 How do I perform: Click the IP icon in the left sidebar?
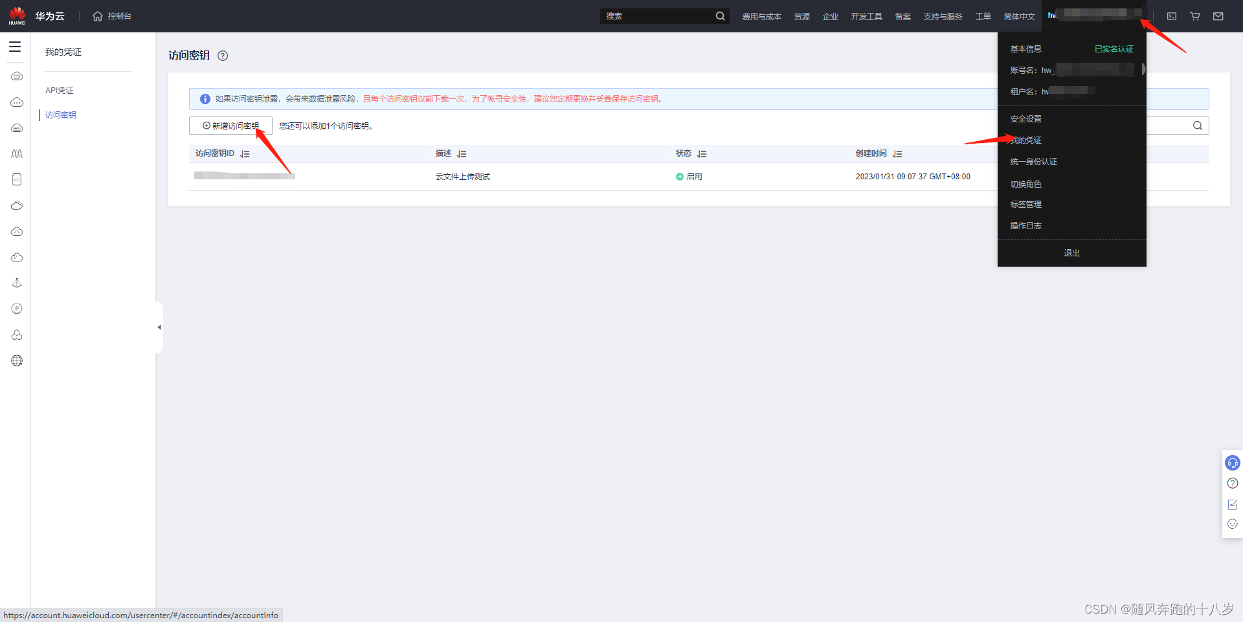point(17,309)
